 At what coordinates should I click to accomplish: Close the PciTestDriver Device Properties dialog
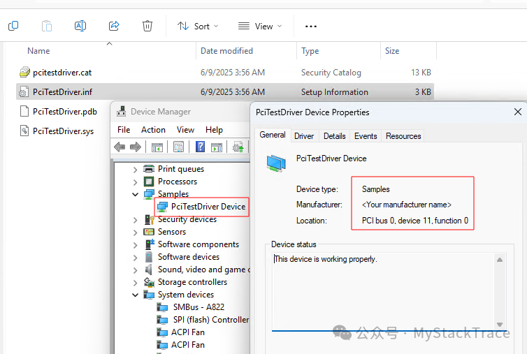click(x=518, y=112)
